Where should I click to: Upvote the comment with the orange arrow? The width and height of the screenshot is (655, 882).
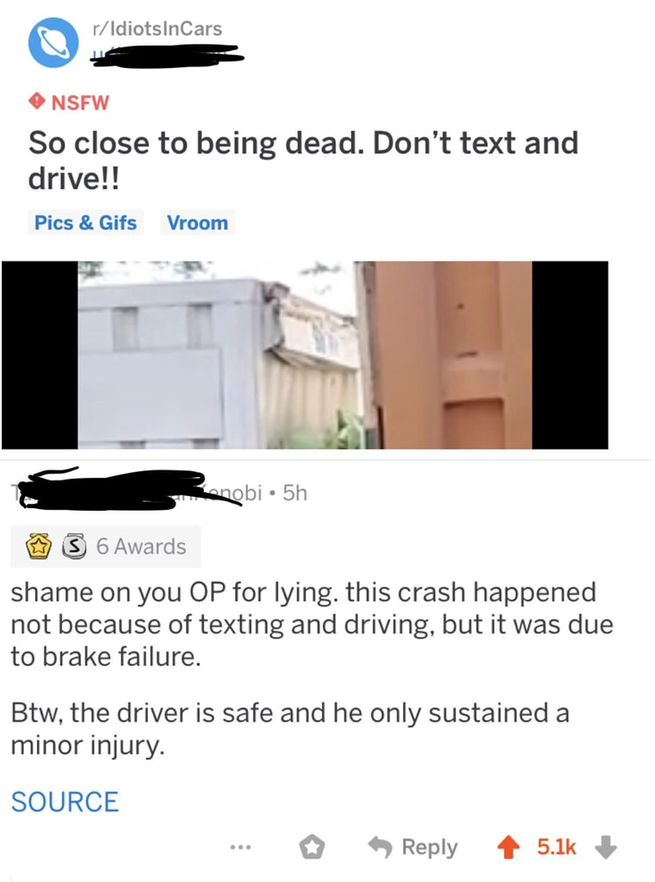[509, 848]
